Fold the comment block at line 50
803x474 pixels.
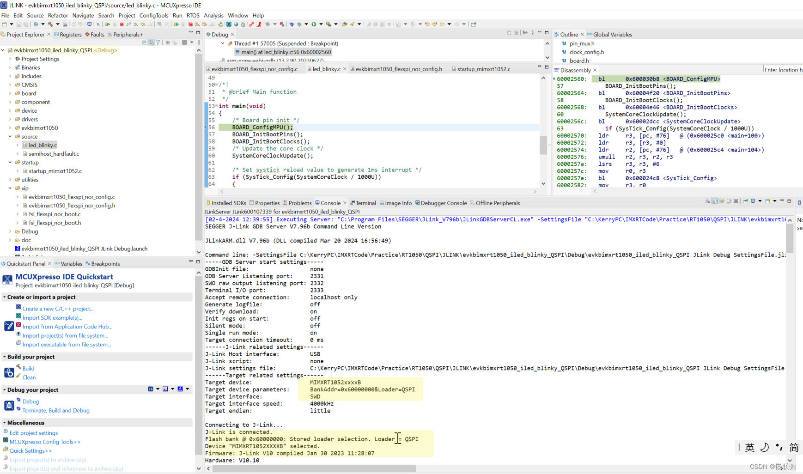[216, 85]
